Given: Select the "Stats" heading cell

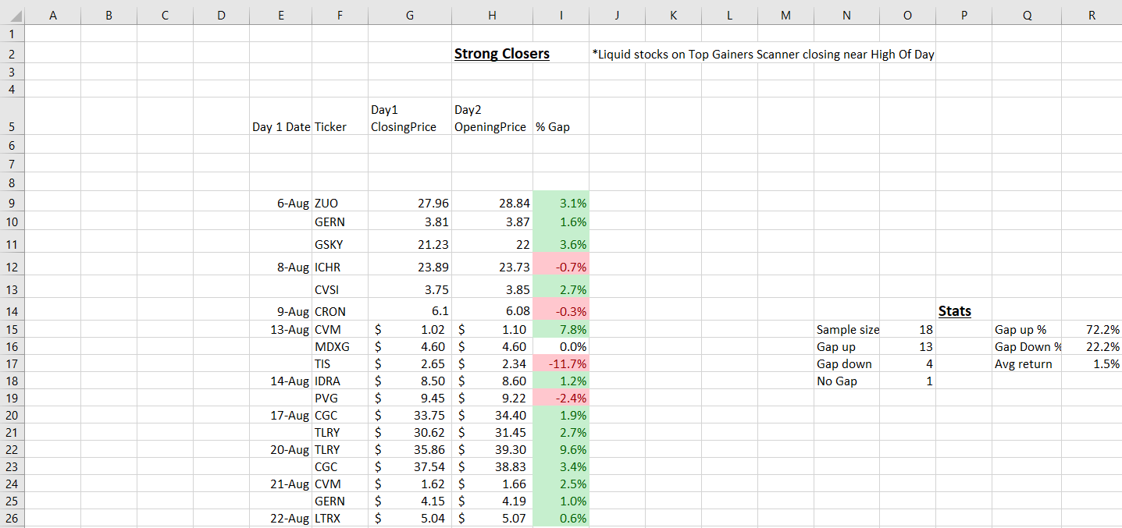Looking at the screenshot, I should tap(954, 311).
